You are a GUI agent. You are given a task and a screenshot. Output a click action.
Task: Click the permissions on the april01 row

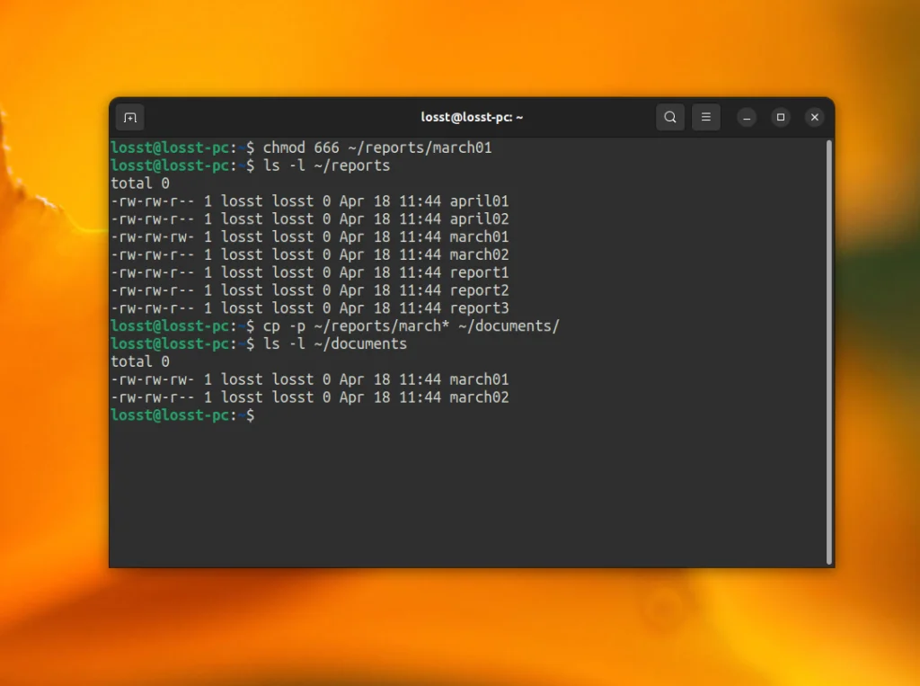153,201
